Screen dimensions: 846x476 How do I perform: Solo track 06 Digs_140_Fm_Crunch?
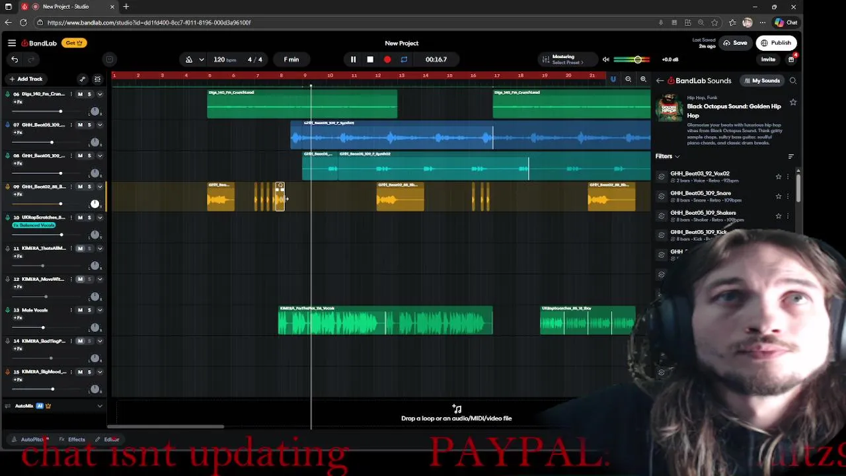click(x=90, y=94)
